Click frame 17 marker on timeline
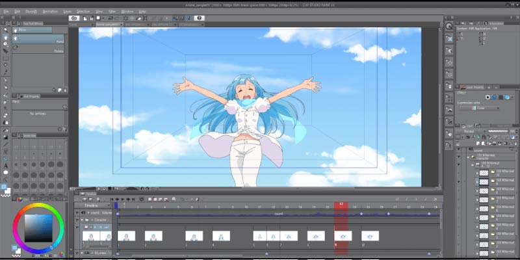 click(341, 205)
